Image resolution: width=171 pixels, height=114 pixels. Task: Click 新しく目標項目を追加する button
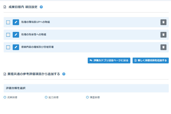[151, 60]
